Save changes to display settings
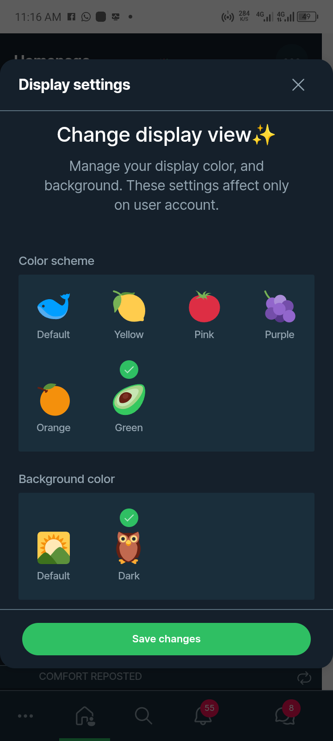Screen dimensions: 333x741 166,639
